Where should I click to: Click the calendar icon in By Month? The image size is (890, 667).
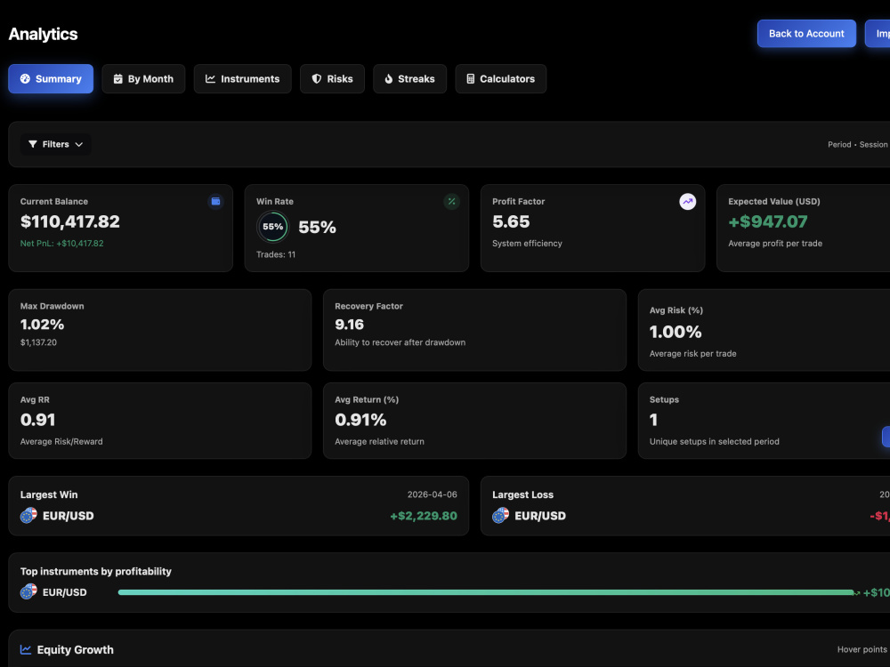[118, 79]
